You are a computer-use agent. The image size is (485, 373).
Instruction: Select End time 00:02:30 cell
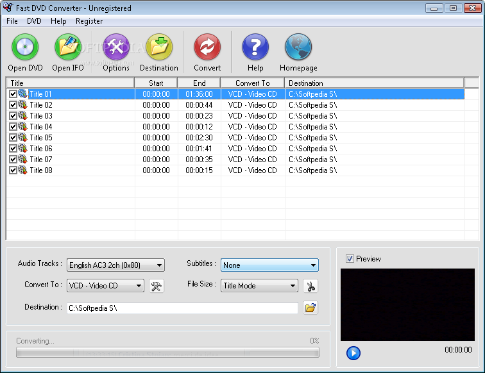(199, 138)
